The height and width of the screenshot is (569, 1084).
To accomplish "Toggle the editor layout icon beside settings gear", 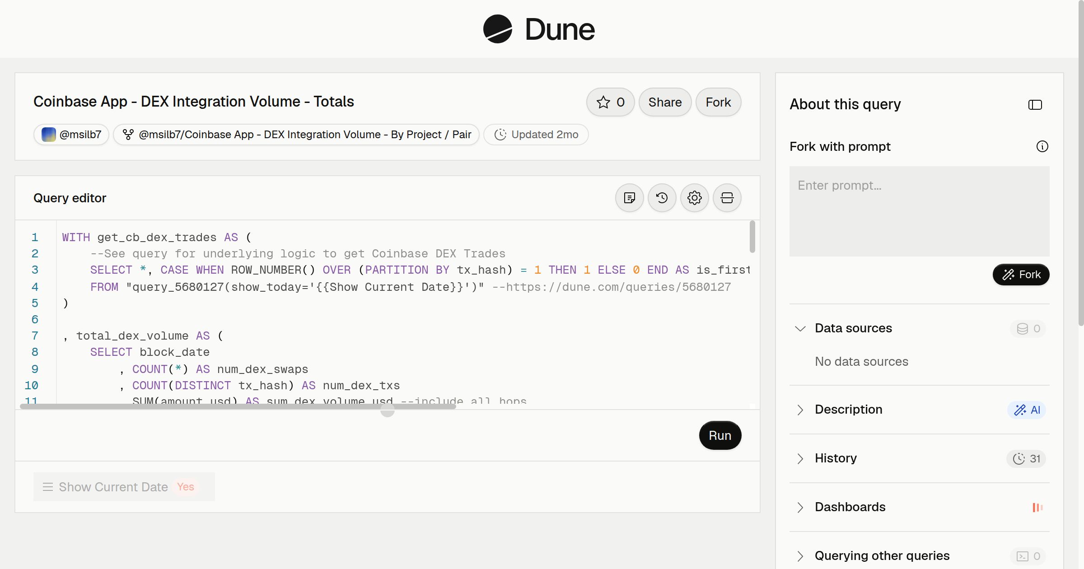I will click(x=727, y=198).
